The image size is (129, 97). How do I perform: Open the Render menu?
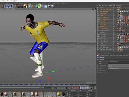(x=21, y=3)
